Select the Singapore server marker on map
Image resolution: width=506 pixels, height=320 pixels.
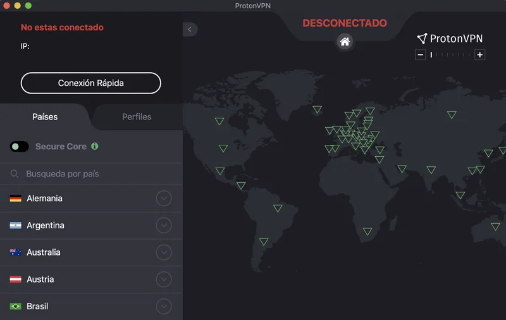460,195
